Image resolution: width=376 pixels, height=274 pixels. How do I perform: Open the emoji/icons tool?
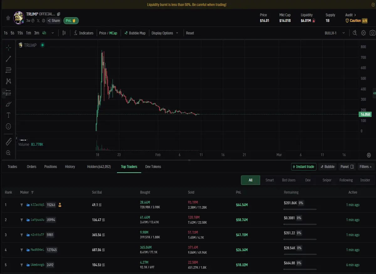(x=8, y=126)
